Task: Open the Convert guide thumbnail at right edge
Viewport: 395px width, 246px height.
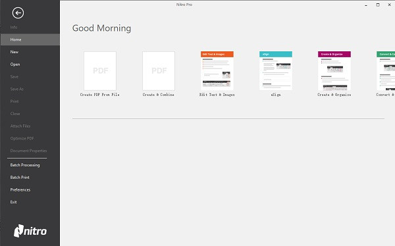Action: 386,71
